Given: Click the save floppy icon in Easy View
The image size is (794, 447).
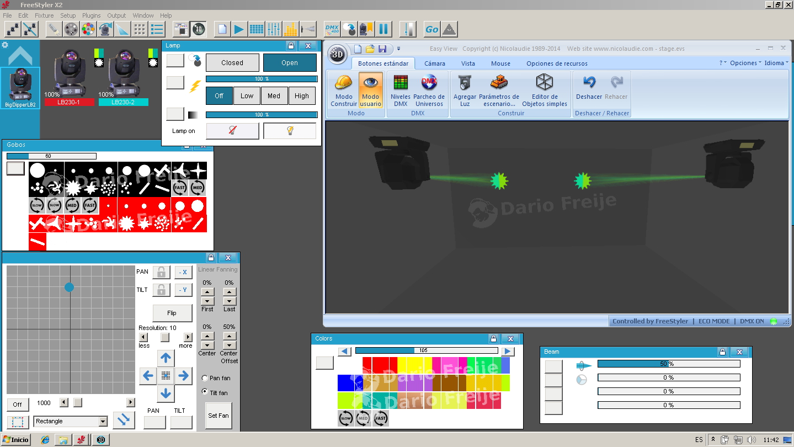Looking at the screenshot, I should point(382,49).
